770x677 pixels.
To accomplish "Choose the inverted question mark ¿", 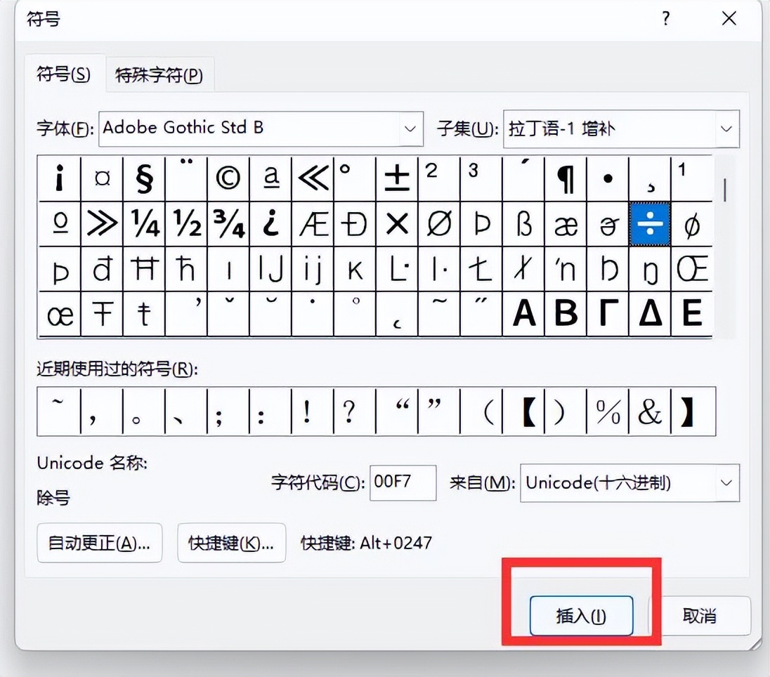I will click(x=270, y=225).
